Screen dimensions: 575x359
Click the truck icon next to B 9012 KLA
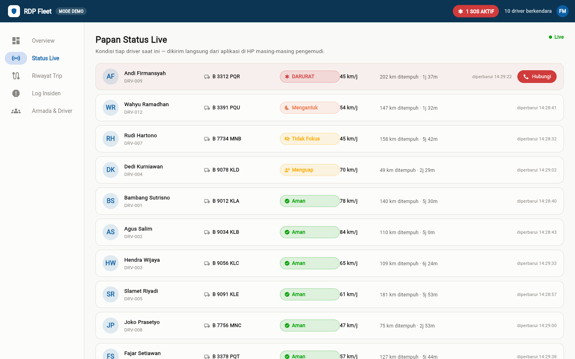click(207, 201)
